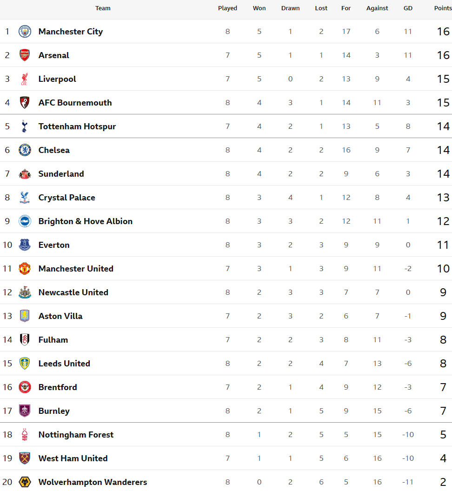Click the GD column header

click(408, 8)
